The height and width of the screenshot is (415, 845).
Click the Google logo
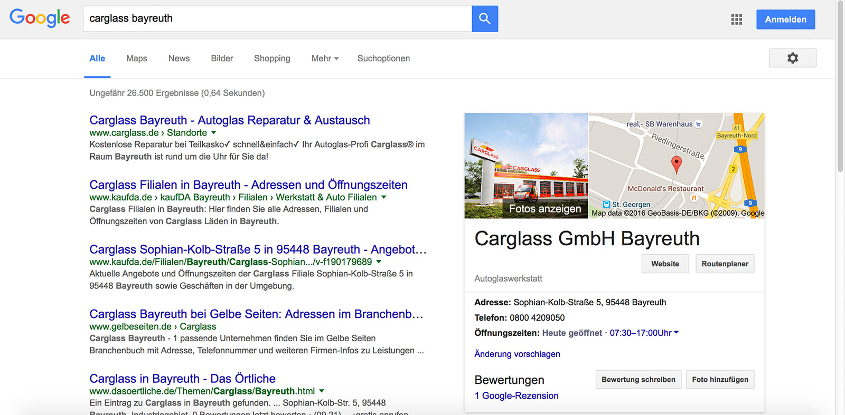(40, 18)
